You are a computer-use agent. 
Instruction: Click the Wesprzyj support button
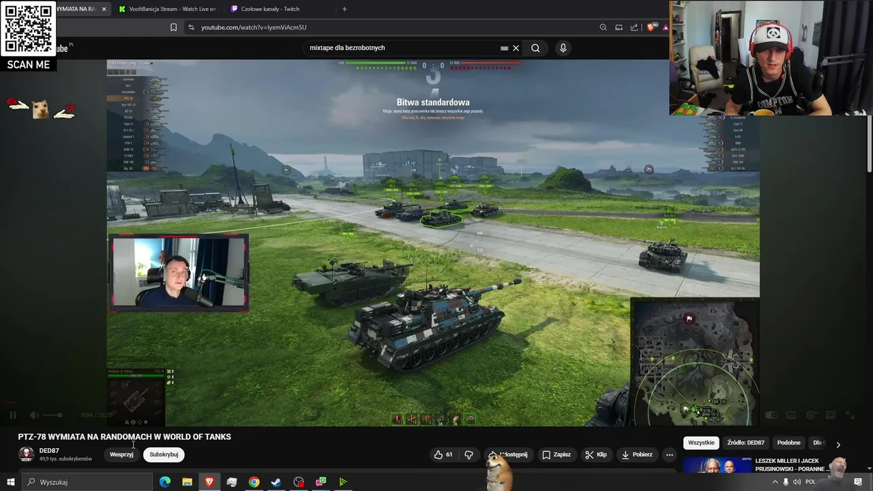click(121, 454)
